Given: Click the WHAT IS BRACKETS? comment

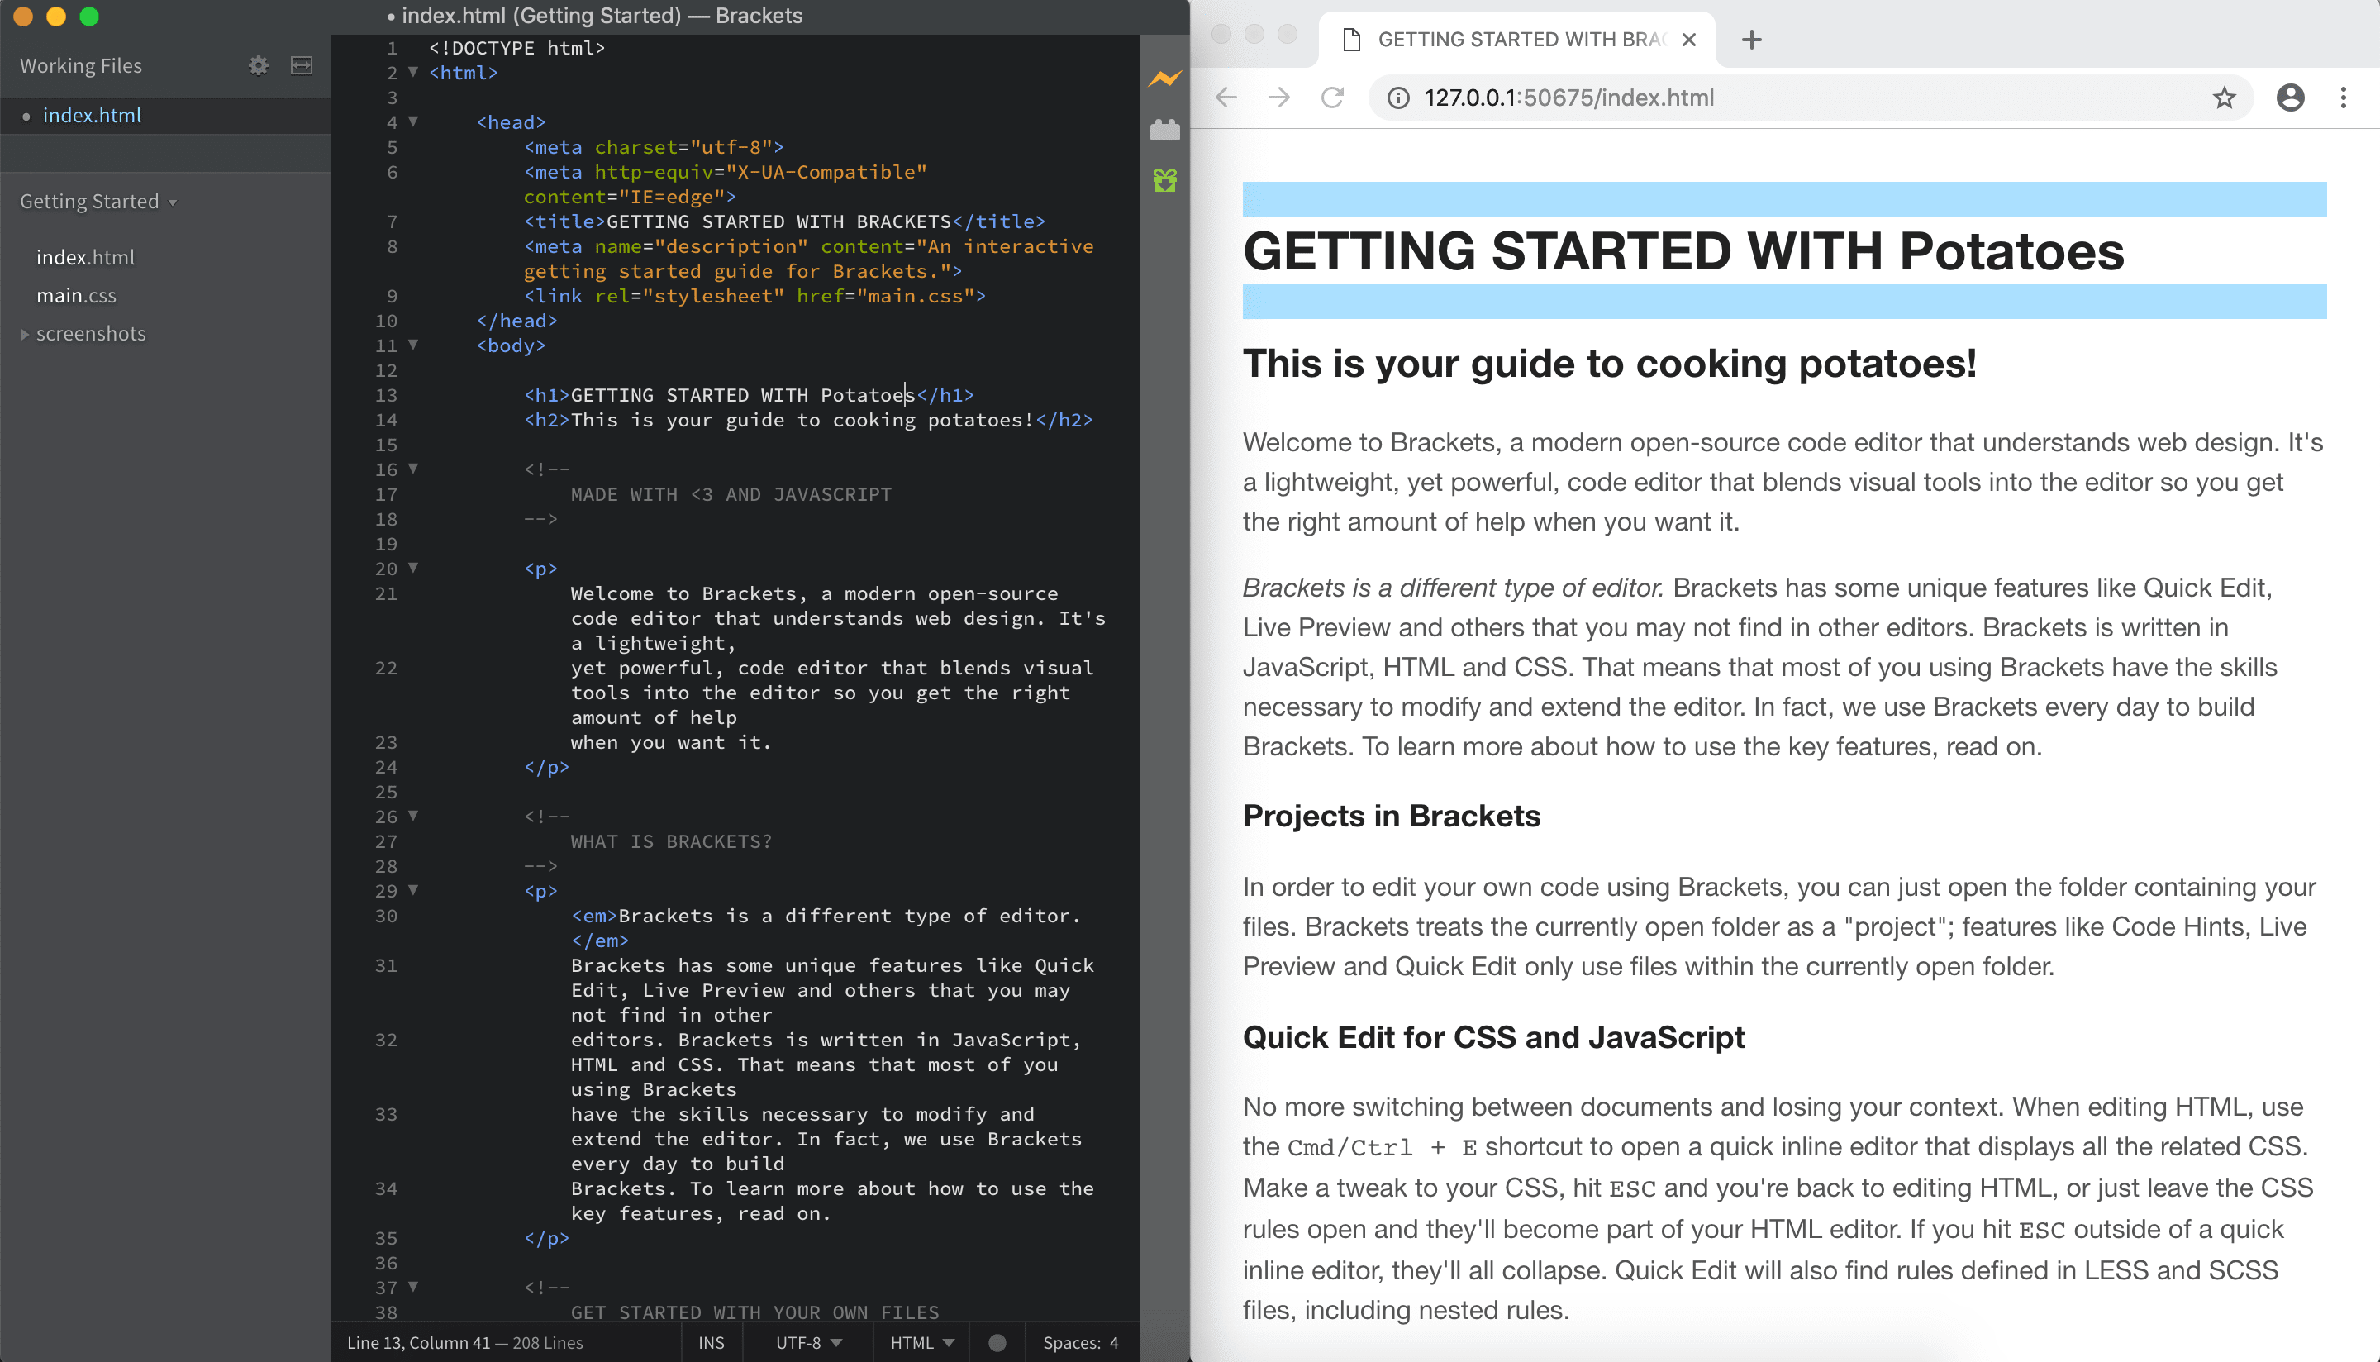Looking at the screenshot, I should (672, 841).
